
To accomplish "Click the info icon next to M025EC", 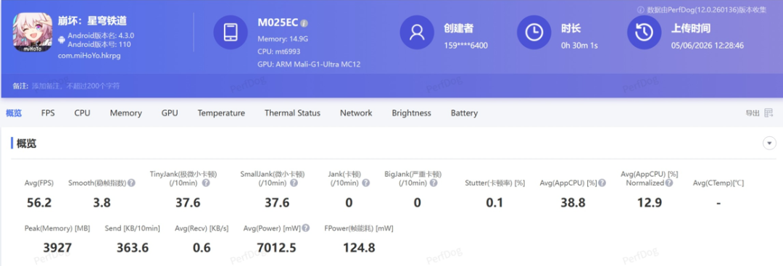I will (x=304, y=23).
